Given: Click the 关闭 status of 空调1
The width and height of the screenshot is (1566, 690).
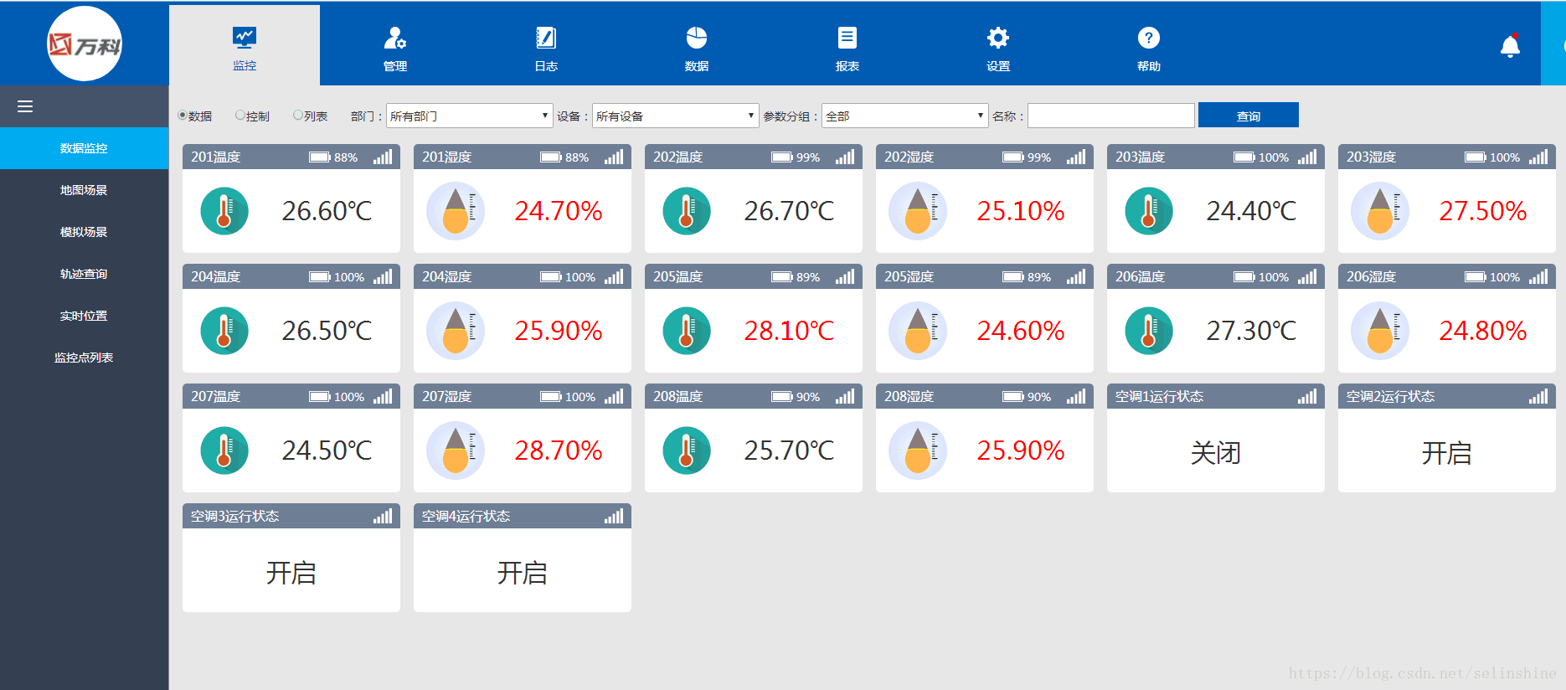Looking at the screenshot, I should (1216, 453).
